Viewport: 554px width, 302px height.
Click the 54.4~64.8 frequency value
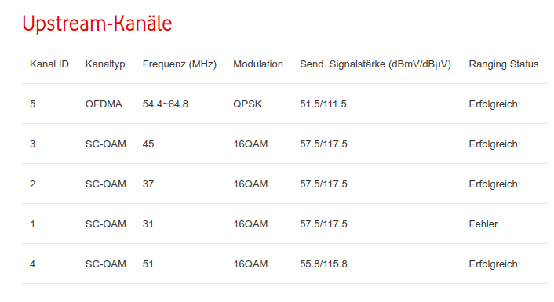[x=166, y=104]
